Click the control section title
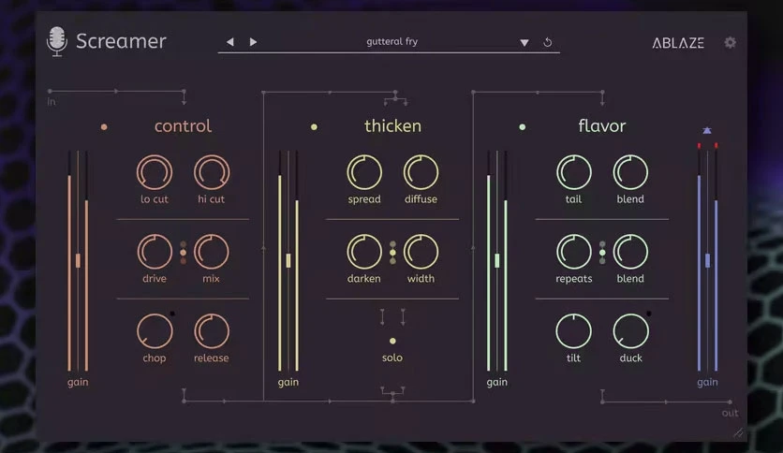Screen dimensions: 783x453 tap(183, 126)
